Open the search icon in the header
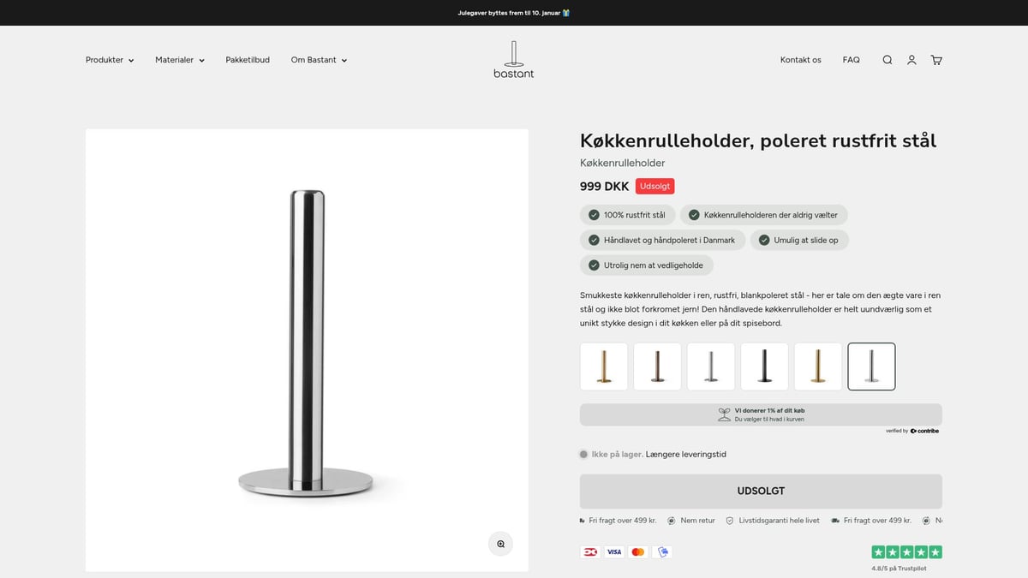 pyautogui.click(x=887, y=60)
